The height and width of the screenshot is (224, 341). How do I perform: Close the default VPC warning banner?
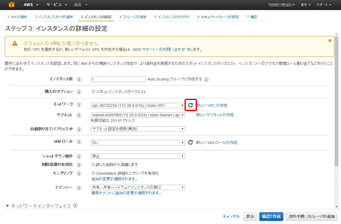pyautogui.click(x=329, y=41)
